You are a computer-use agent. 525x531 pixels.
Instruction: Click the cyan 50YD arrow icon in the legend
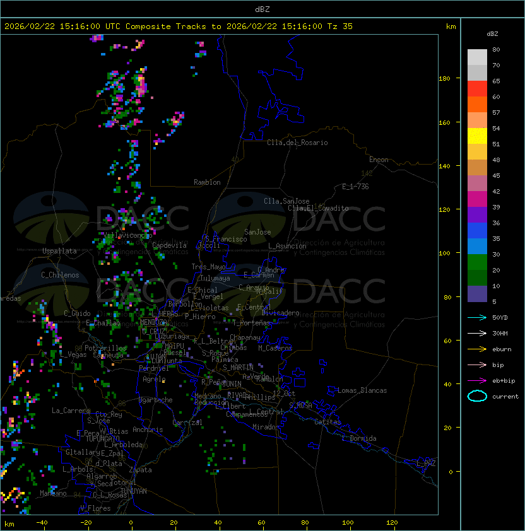pyautogui.click(x=477, y=317)
